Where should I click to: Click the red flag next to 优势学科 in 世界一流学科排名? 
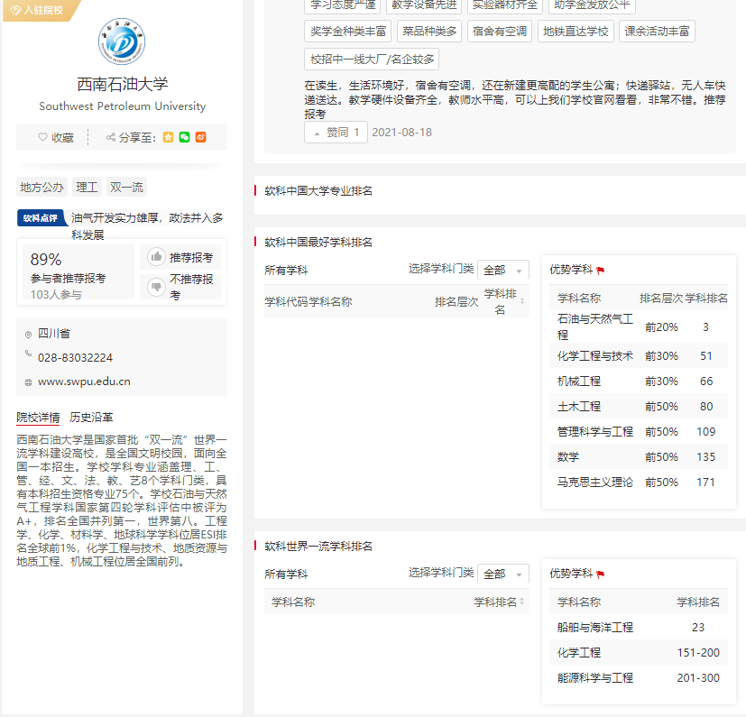pyautogui.click(x=601, y=574)
